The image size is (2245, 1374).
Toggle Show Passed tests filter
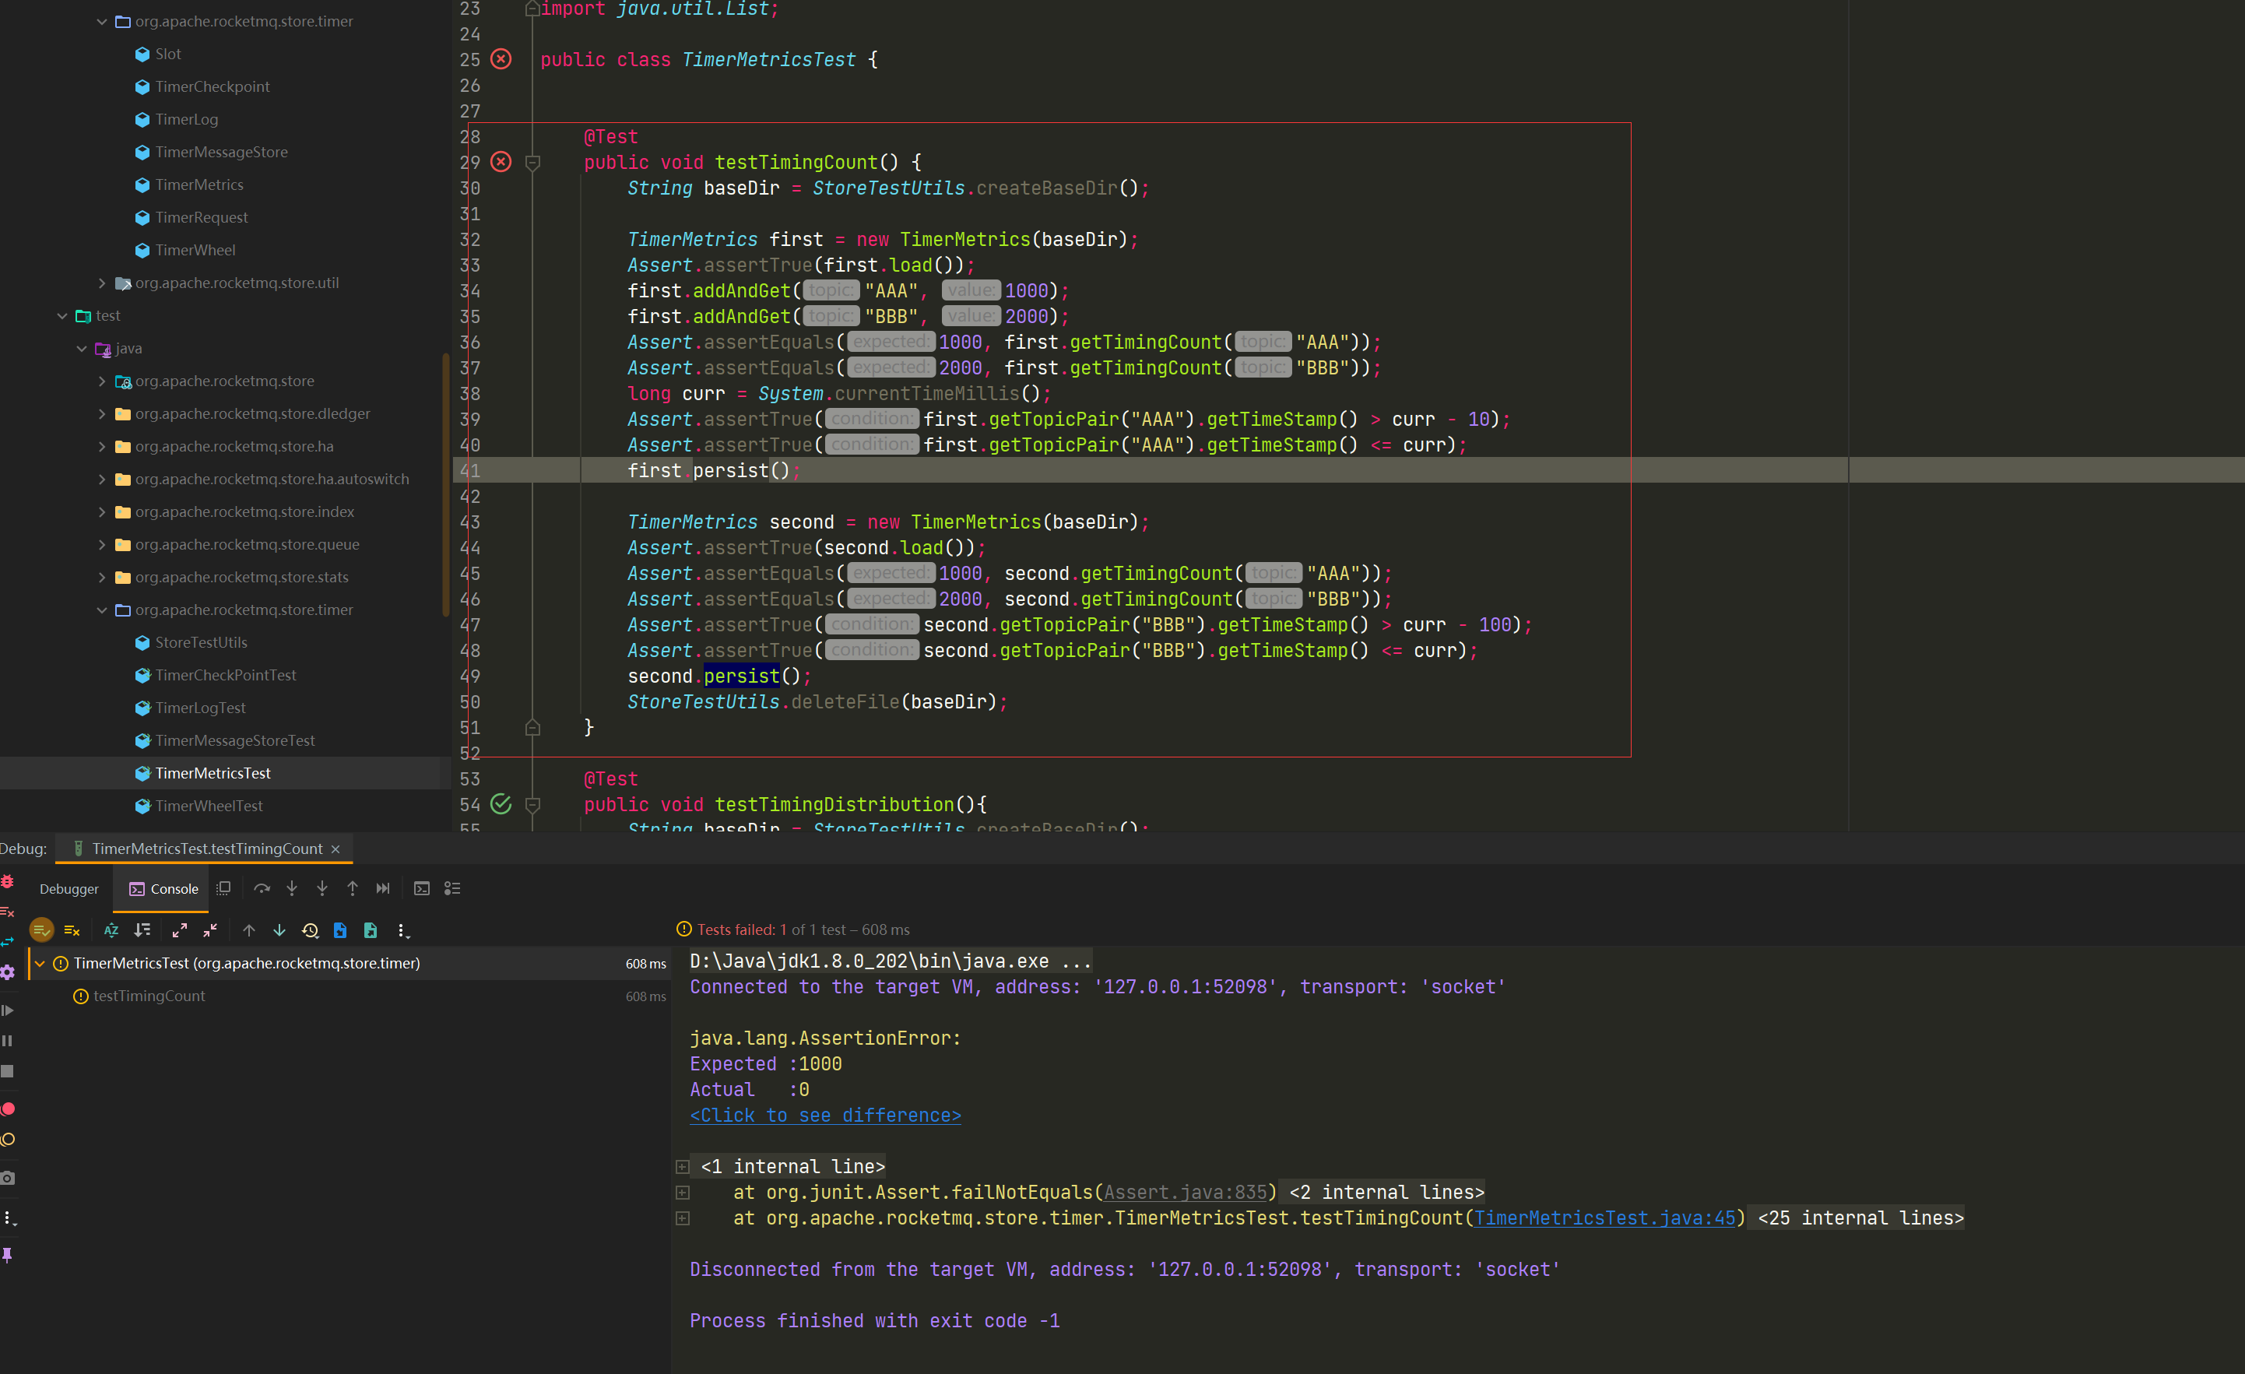pos(41,930)
